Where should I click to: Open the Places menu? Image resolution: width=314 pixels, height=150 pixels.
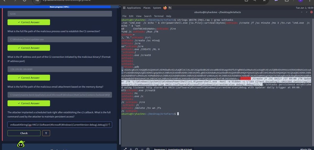click(147, 8)
